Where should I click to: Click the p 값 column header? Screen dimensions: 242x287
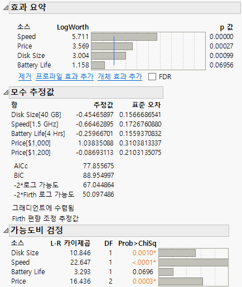pos(226,27)
